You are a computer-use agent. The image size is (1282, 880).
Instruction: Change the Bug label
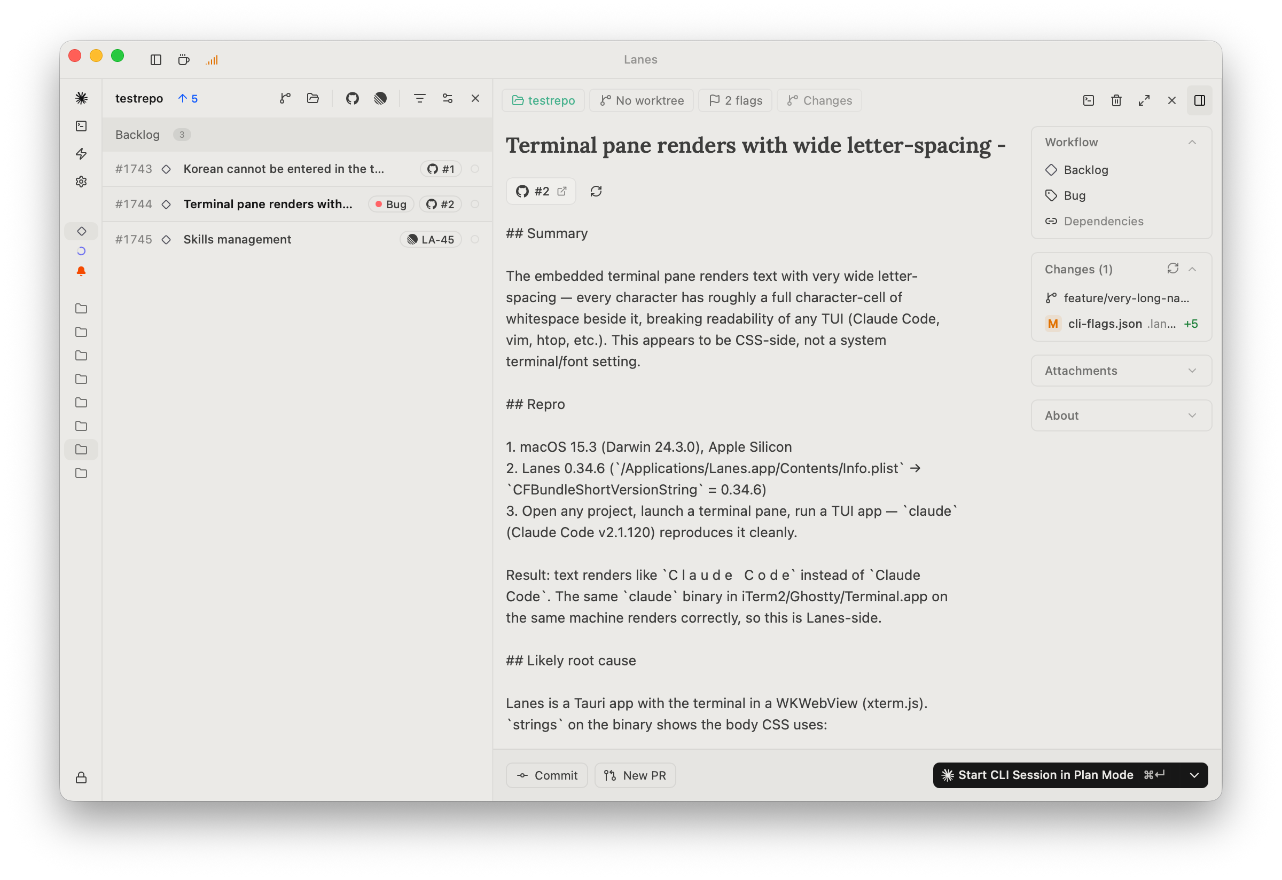point(1065,196)
